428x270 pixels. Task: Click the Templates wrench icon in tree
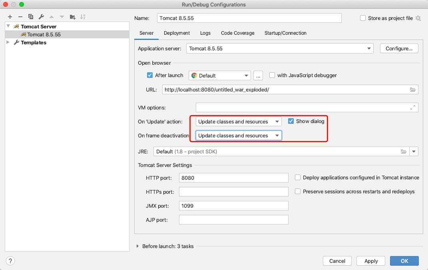(16, 43)
